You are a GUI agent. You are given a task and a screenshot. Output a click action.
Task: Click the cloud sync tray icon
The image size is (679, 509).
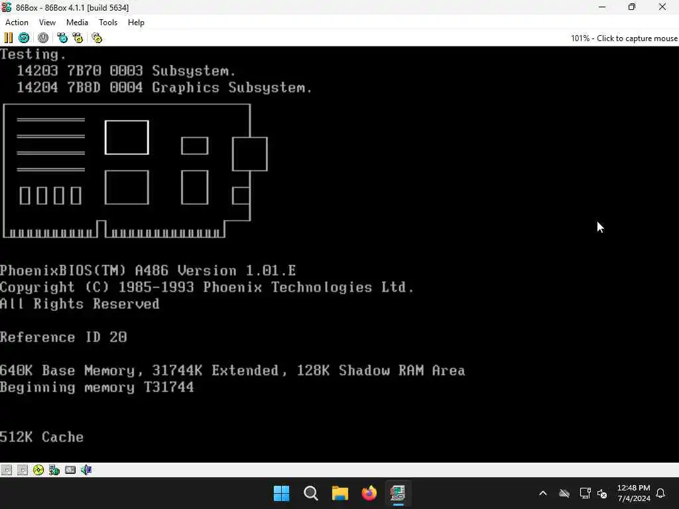564,493
